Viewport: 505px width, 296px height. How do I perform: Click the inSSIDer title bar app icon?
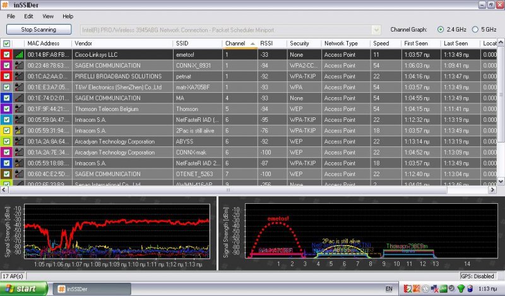[x=5, y=5]
